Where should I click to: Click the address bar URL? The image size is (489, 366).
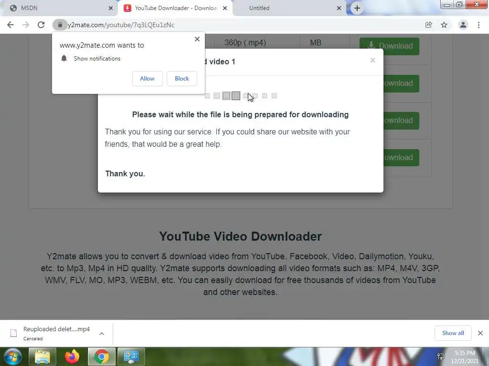121,25
